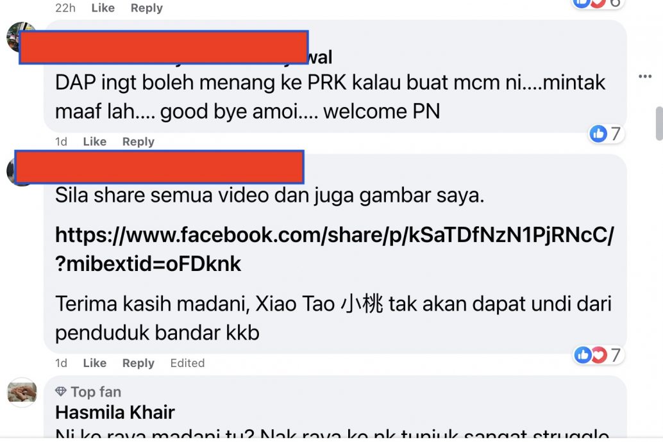Click the Top fan diamond badge
663x442 pixels.
tap(60, 392)
